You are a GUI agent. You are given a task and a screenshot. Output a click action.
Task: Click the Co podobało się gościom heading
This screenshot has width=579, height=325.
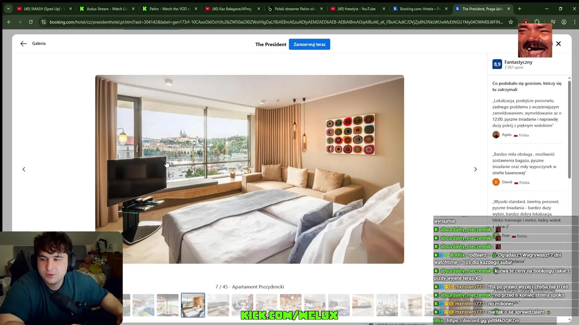point(527,86)
